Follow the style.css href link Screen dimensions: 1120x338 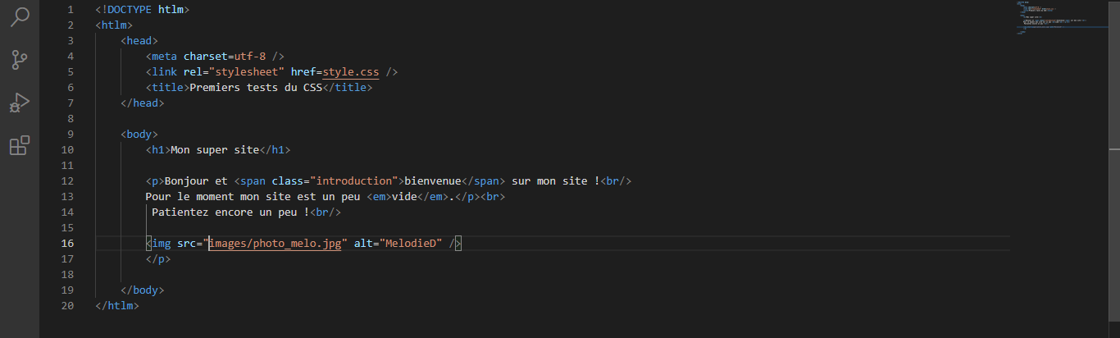click(x=351, y=72)
